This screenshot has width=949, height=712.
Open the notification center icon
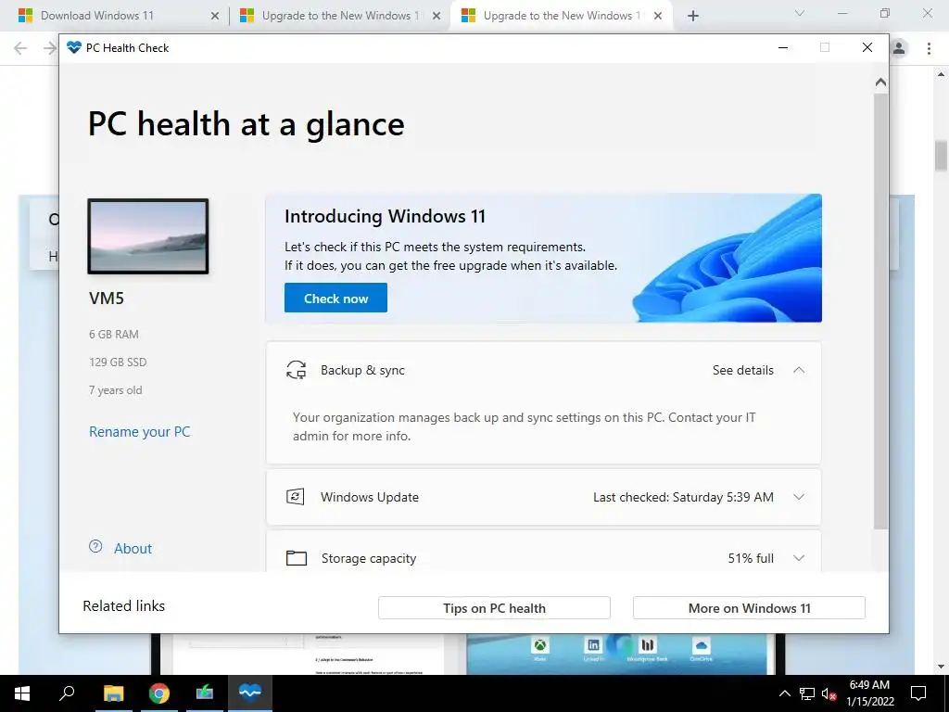pyautogui.click(x=918, y=693)
